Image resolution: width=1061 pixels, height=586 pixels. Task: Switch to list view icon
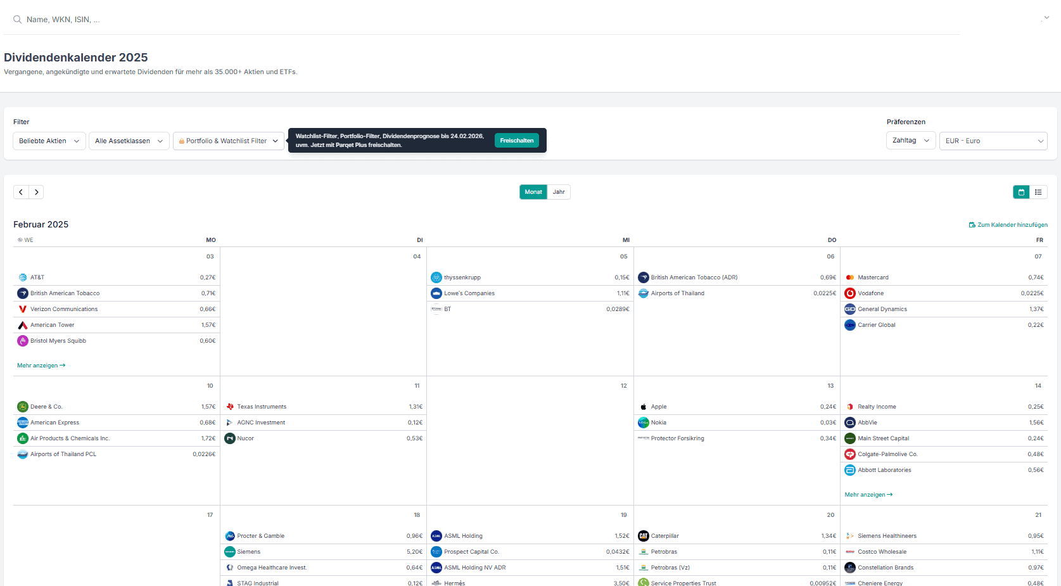[x=1038, y=192]
